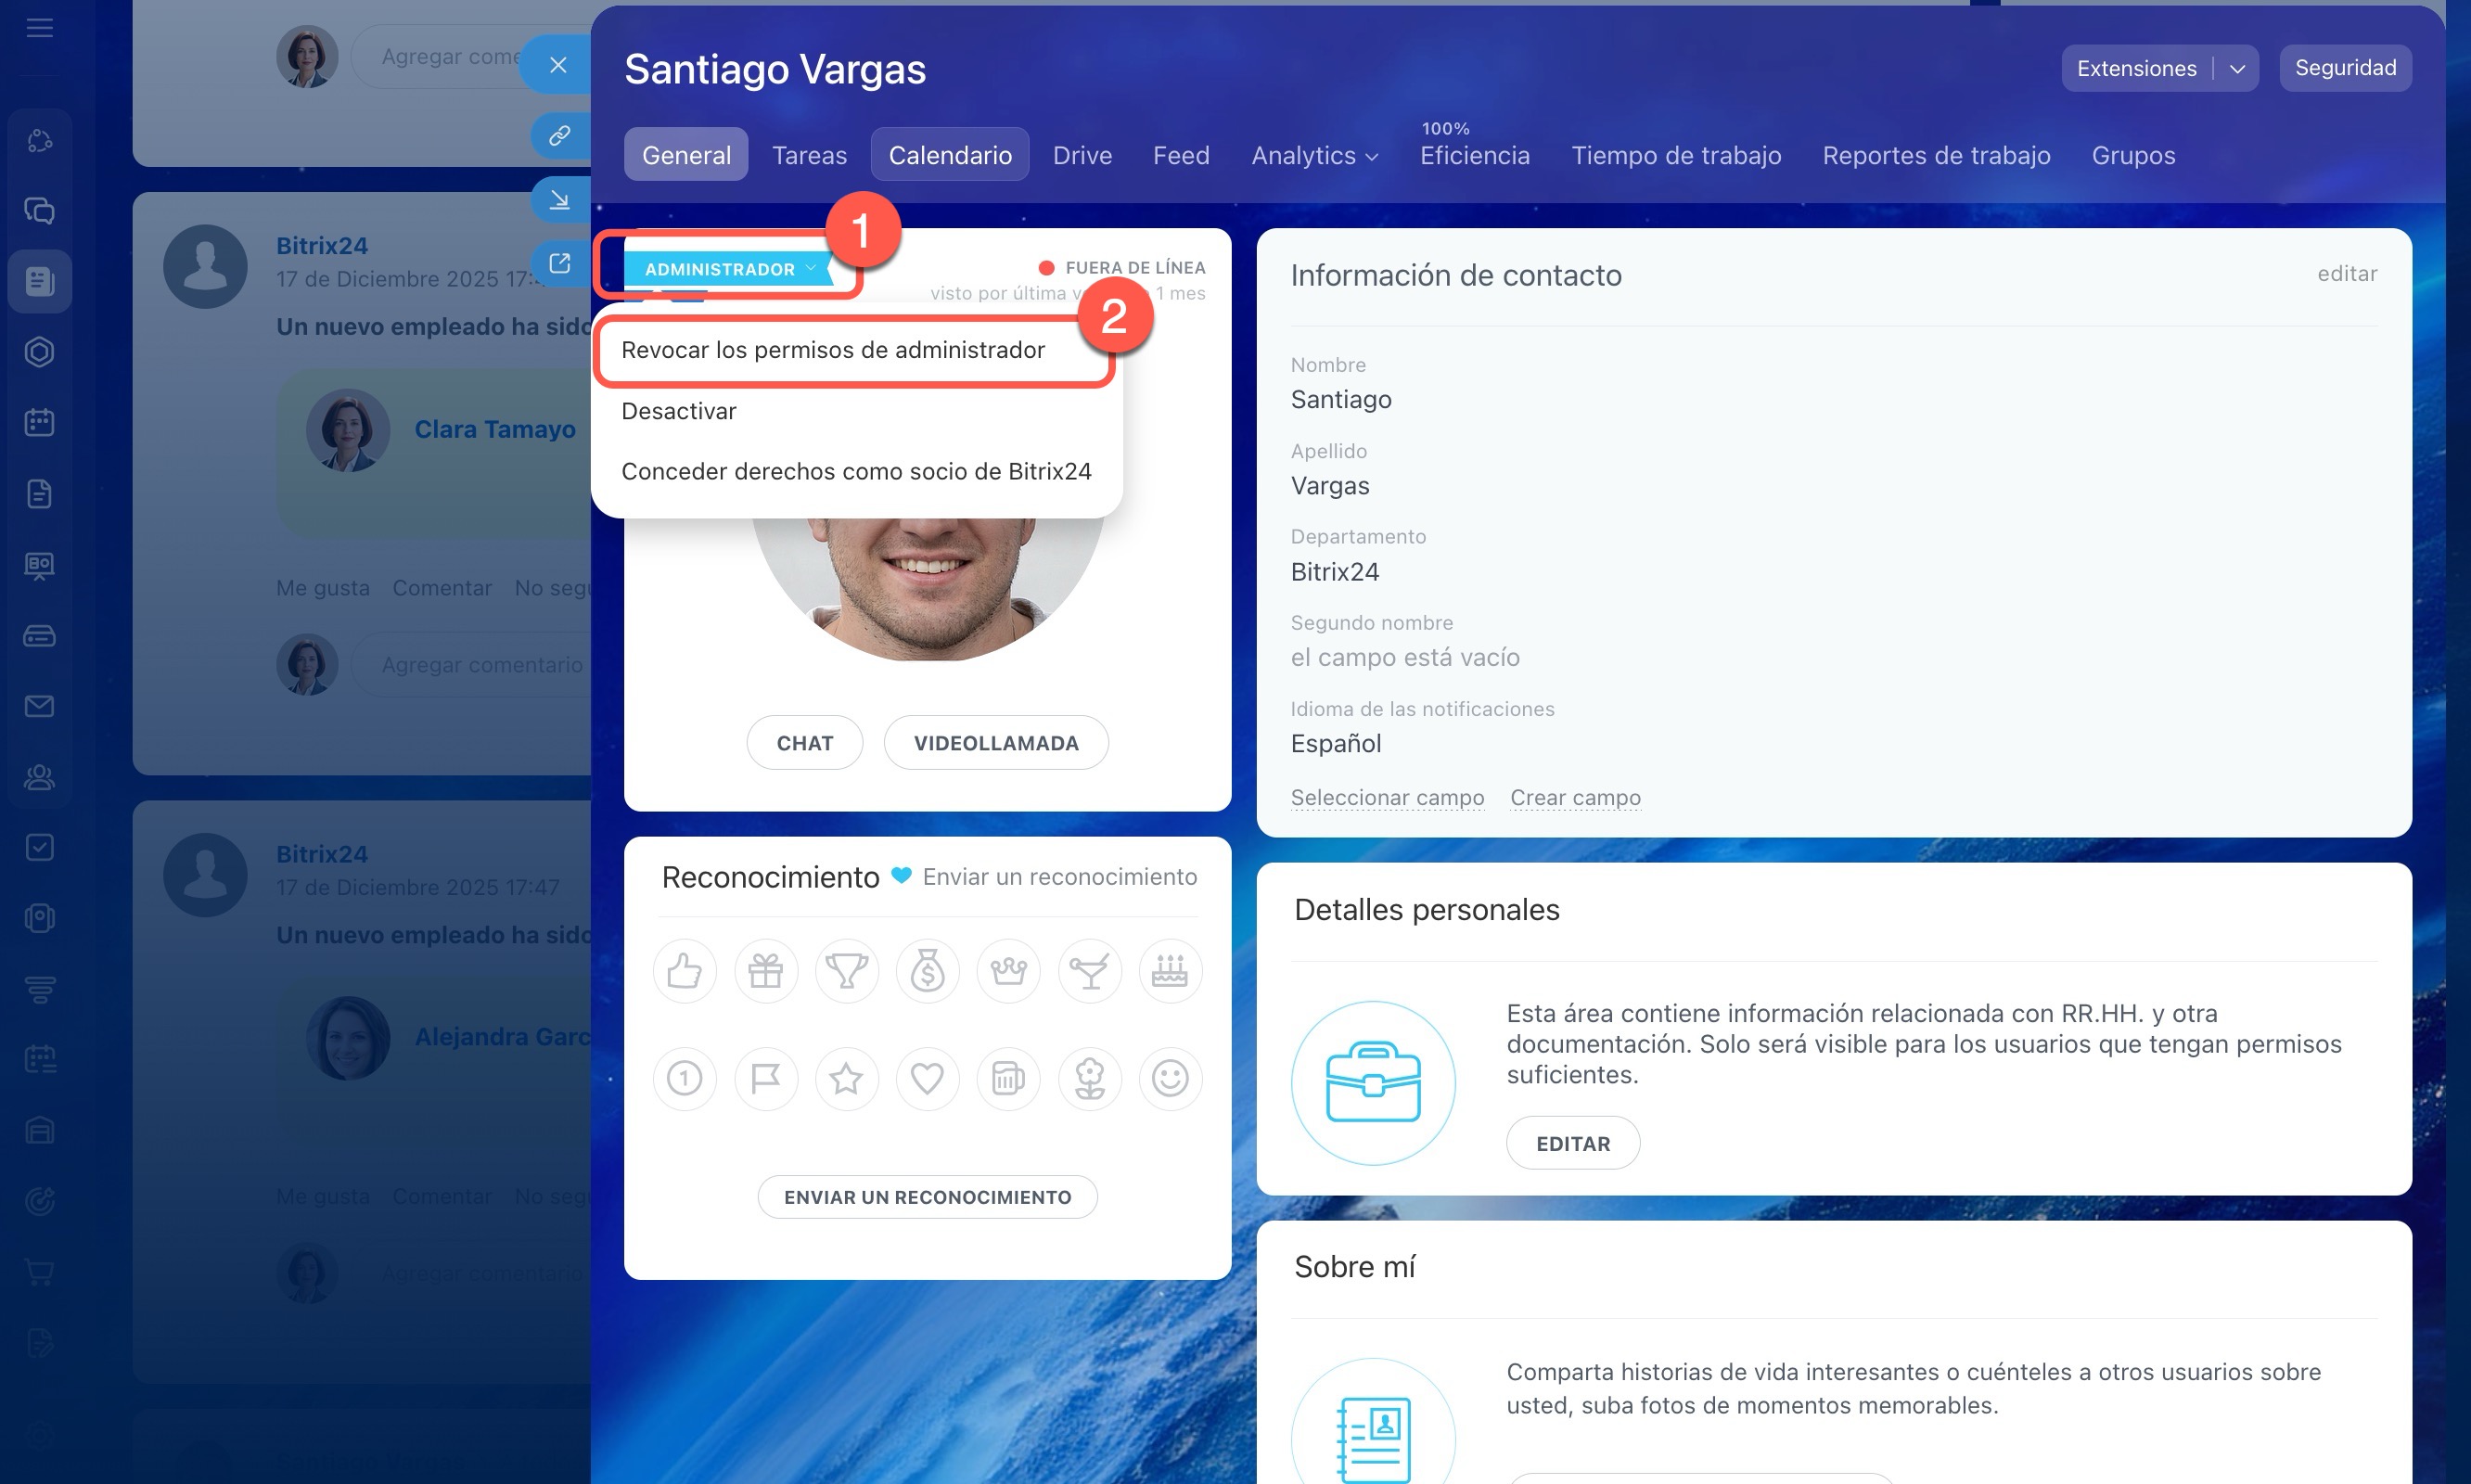Choose Desactivar from the menu

point(678,411)
